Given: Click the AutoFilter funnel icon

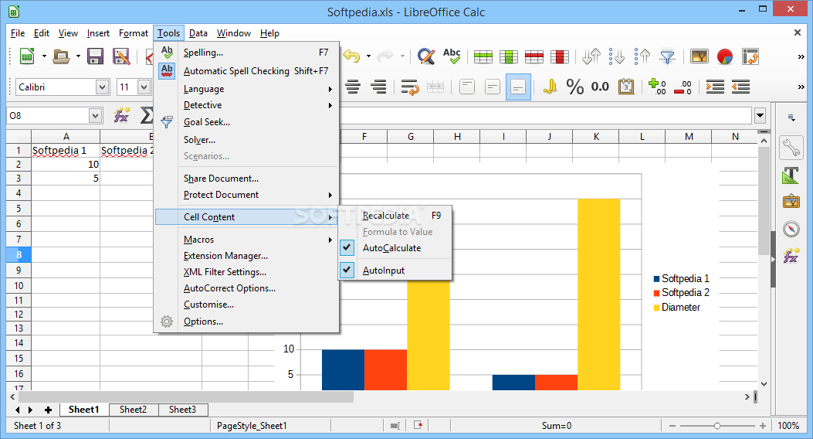Looking at the screenshot, I should [668, 56].
